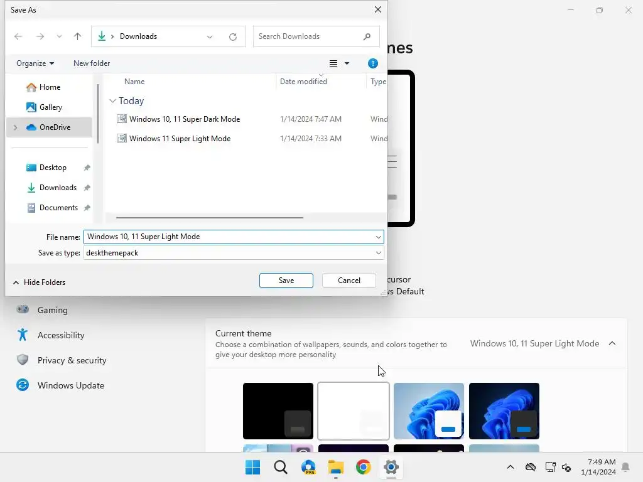The image size is (643, 482).
Task: Select Windows 11 Super Light Mode file
Action: [180, 139]
